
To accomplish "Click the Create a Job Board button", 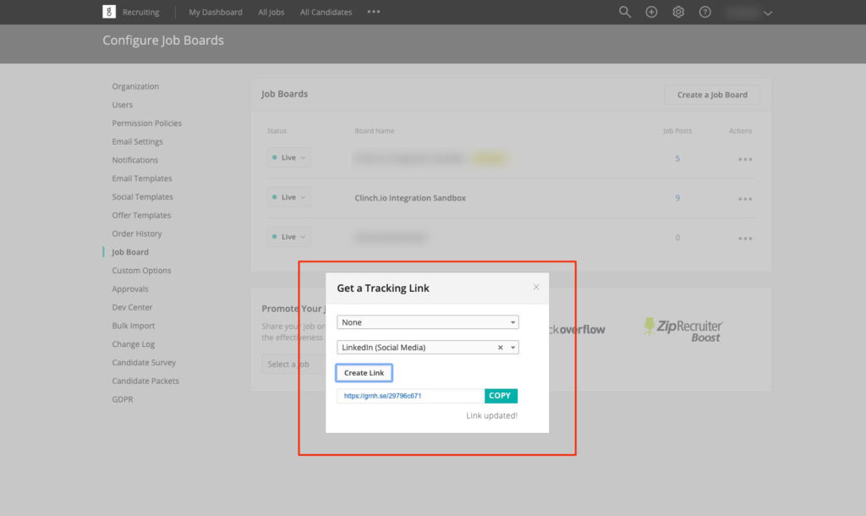I will pyautogui.click(x=712, y=95).
